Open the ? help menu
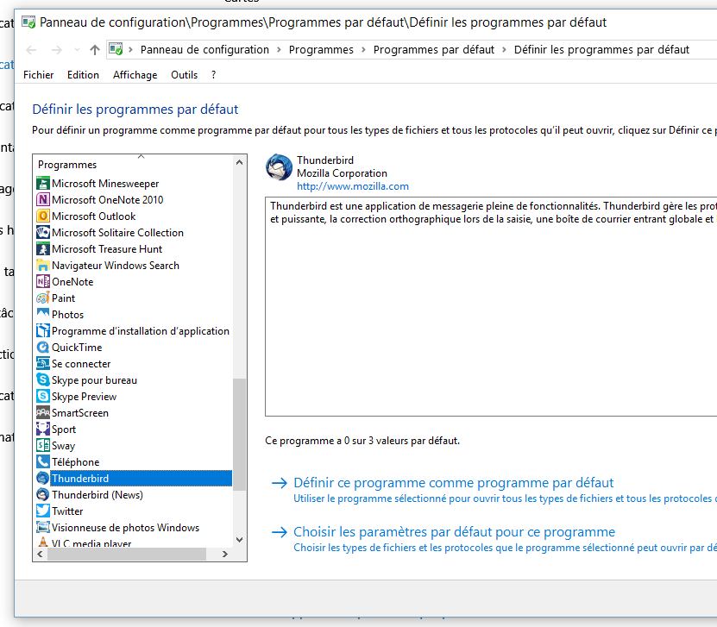The height and width of the screenshot is (627, 717). (x=213, y=75)
